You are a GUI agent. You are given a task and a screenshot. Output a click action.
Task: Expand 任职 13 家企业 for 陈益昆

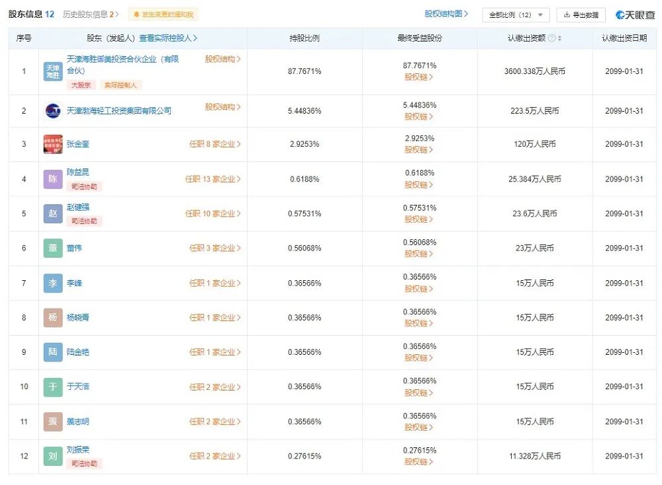[213, 179]
